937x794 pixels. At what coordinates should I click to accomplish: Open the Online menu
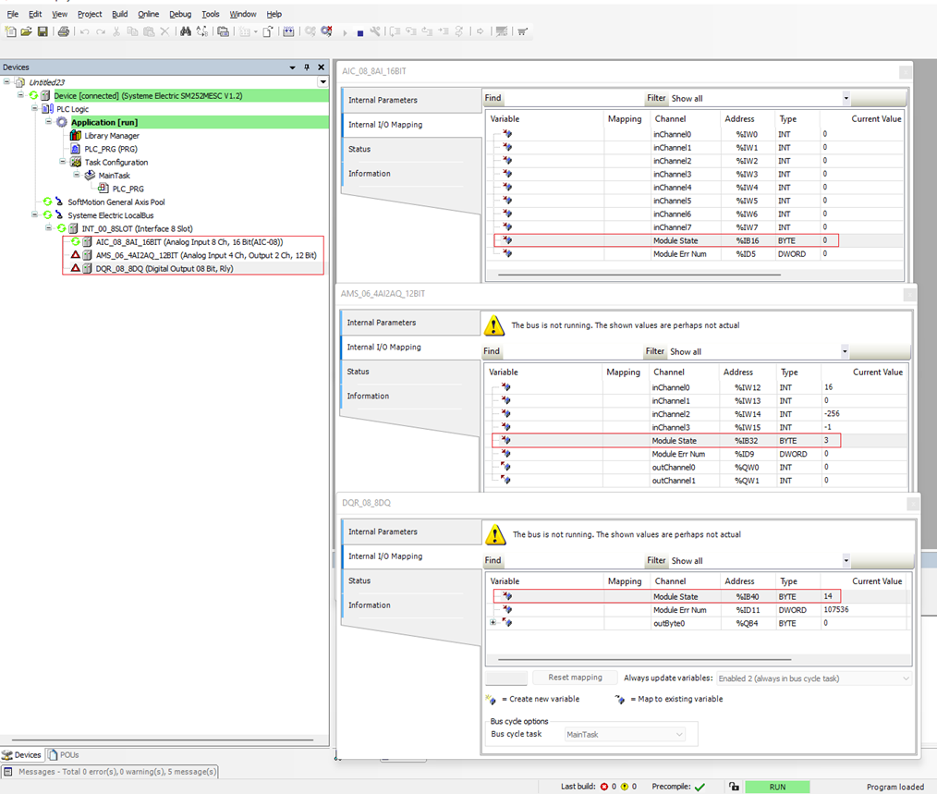[148, 15]
